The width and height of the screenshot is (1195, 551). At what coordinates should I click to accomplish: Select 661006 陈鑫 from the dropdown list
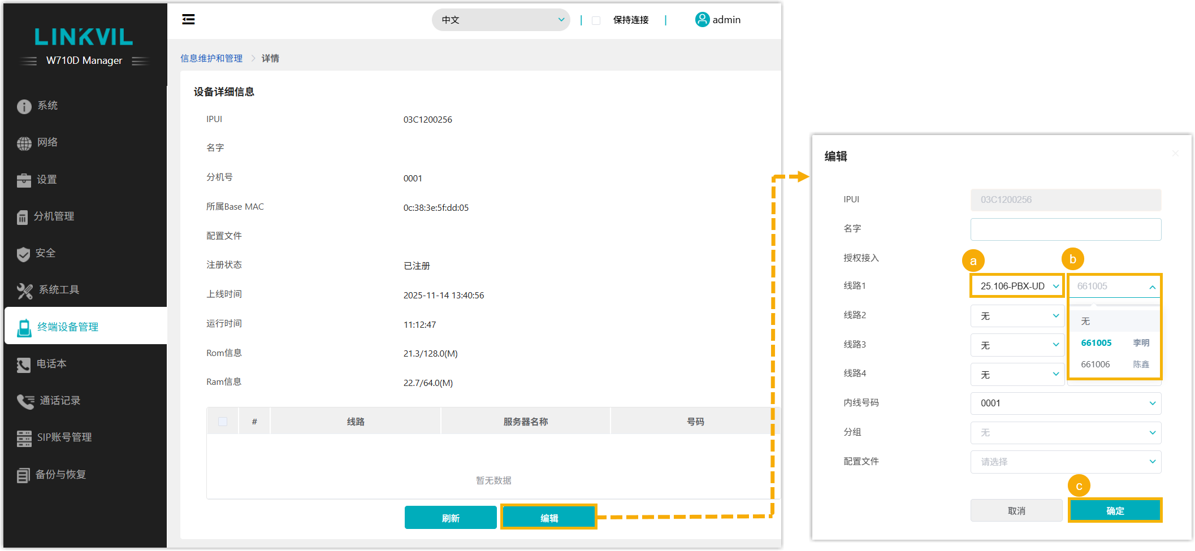(x=1114, y=365)
